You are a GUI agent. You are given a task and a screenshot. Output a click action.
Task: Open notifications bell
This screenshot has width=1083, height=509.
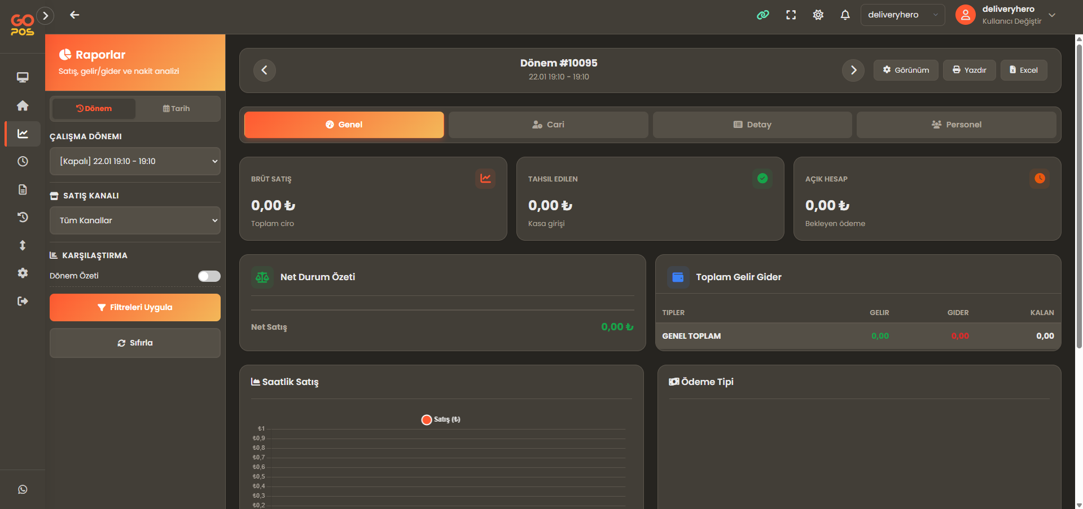pos(845,15)
